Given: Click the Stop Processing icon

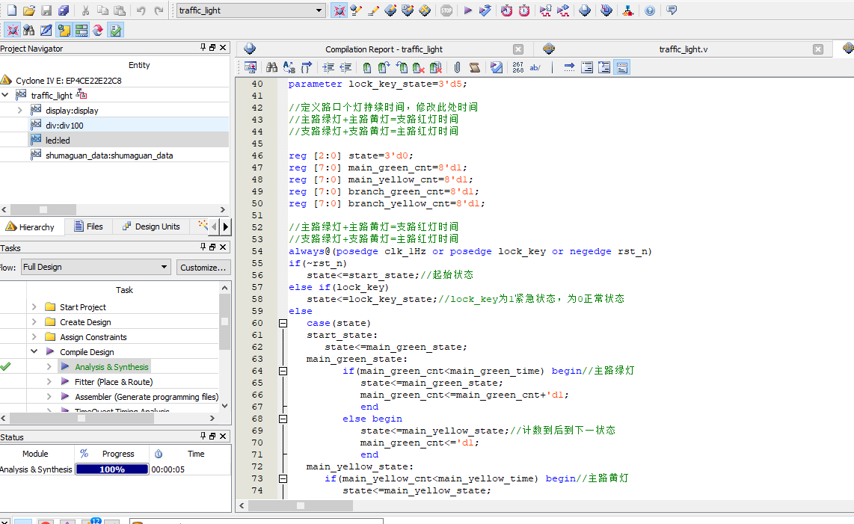Looking at the screenshot, I should 446,10.
